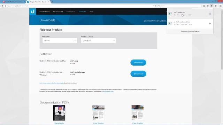Select the UniFi installer exe download entry
Screen dimensions: 223x125
pyautogui.click(x=190, y=14)
